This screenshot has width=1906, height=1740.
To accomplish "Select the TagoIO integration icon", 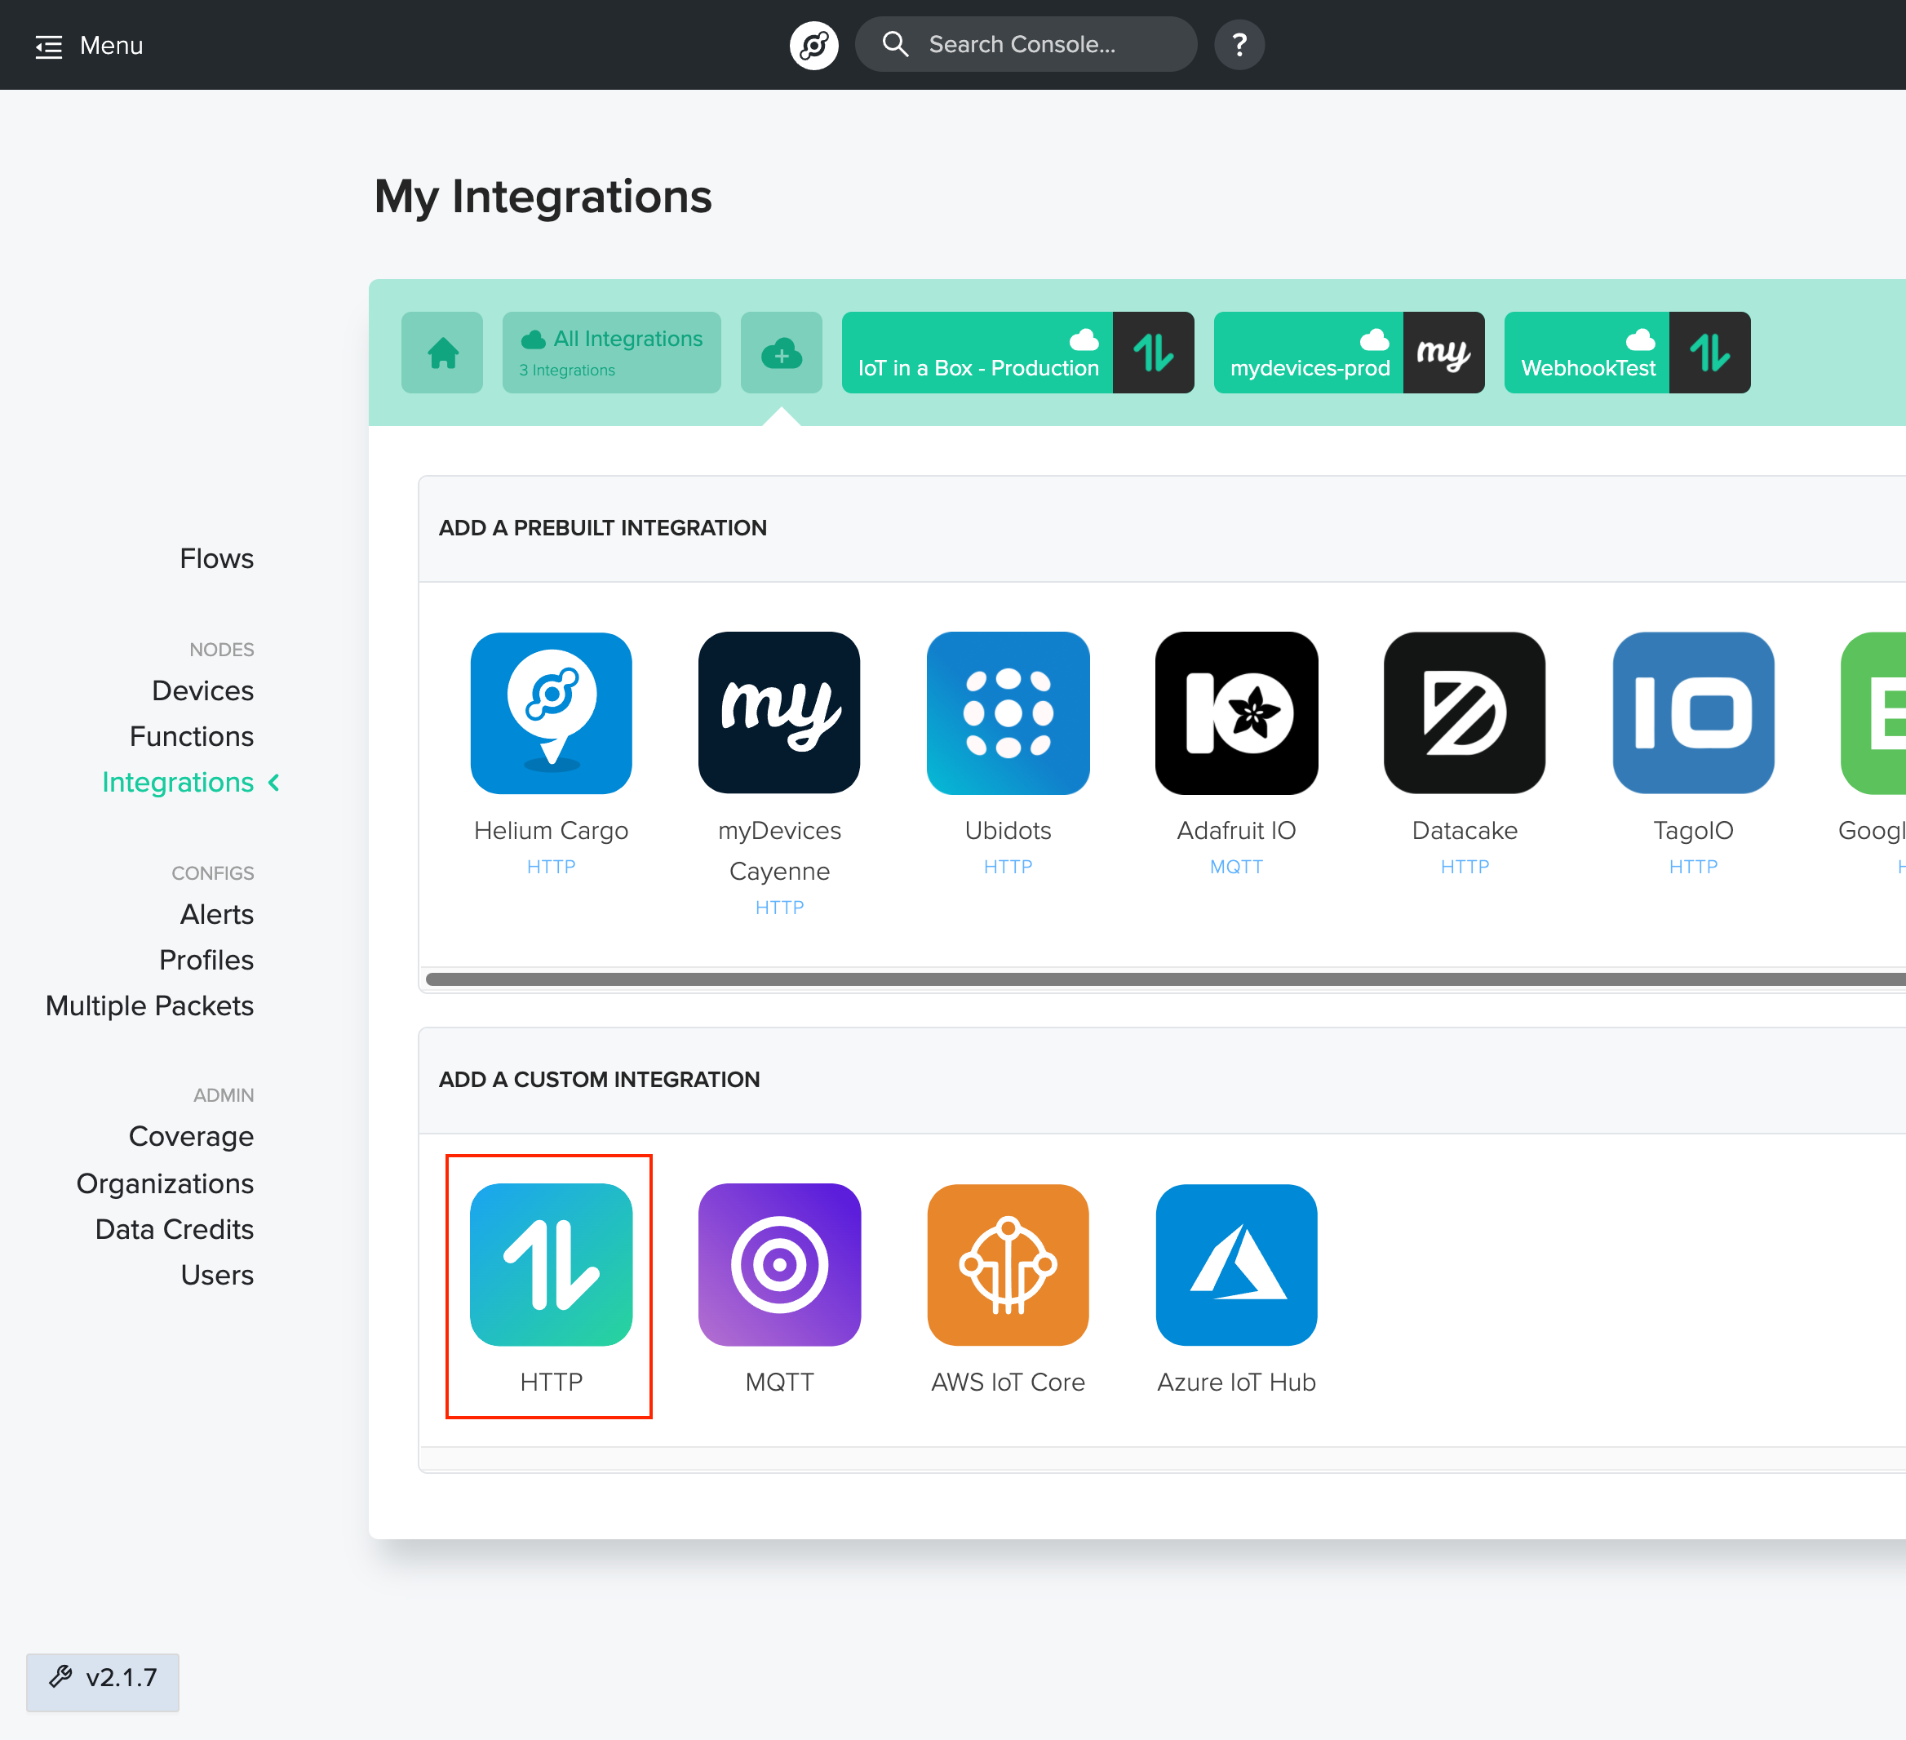I will tap(1693, 713).
